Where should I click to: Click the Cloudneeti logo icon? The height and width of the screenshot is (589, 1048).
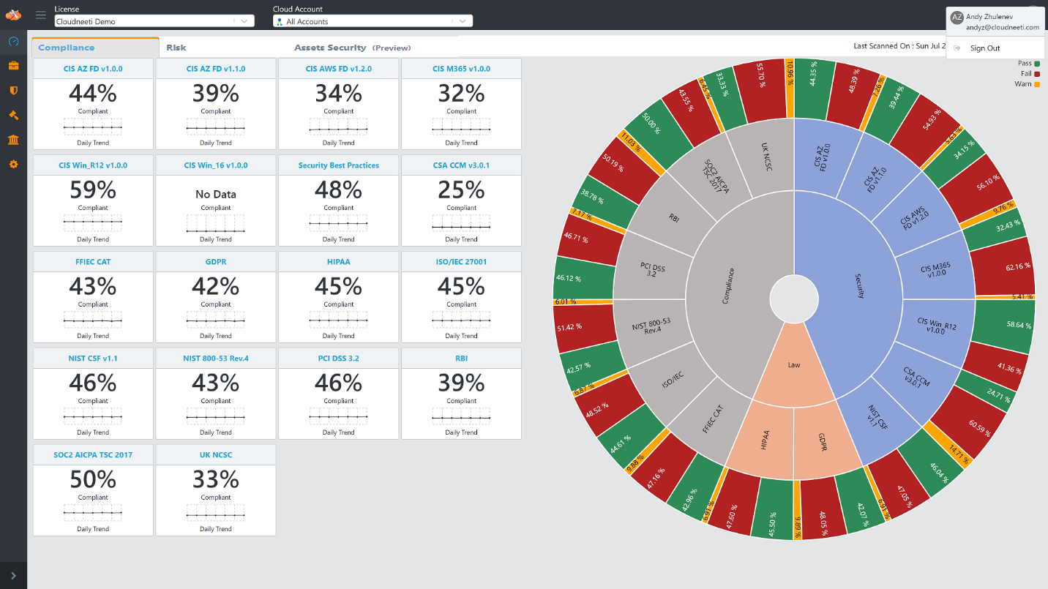pyautogui.click(x=13, y=14)
